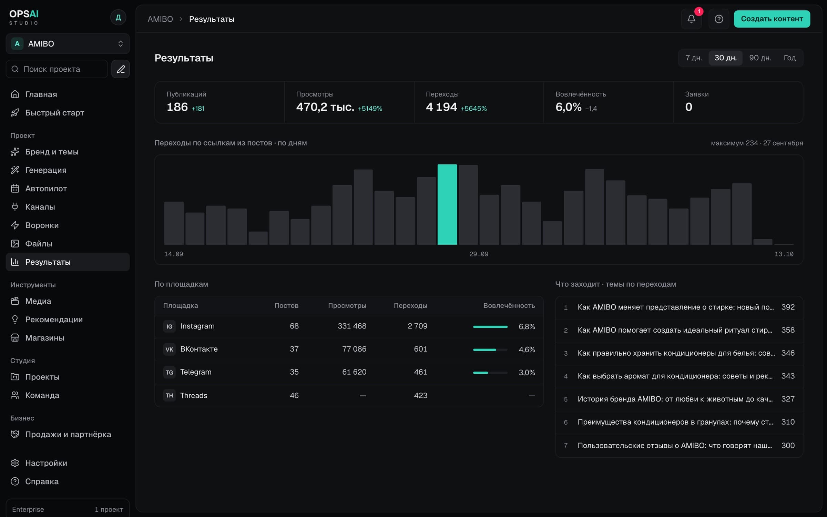Open Настройки gear item
This screenshot has width=827, height=517.
[x=68, y=463]
